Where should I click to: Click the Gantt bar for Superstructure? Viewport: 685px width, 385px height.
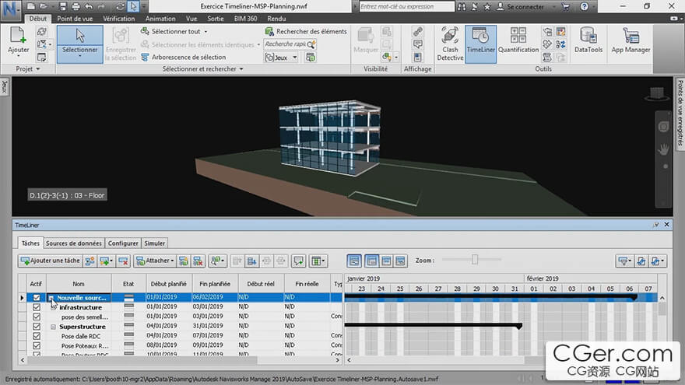434,326
